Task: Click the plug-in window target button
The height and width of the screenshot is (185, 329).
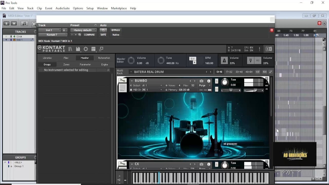Action: 272,30
